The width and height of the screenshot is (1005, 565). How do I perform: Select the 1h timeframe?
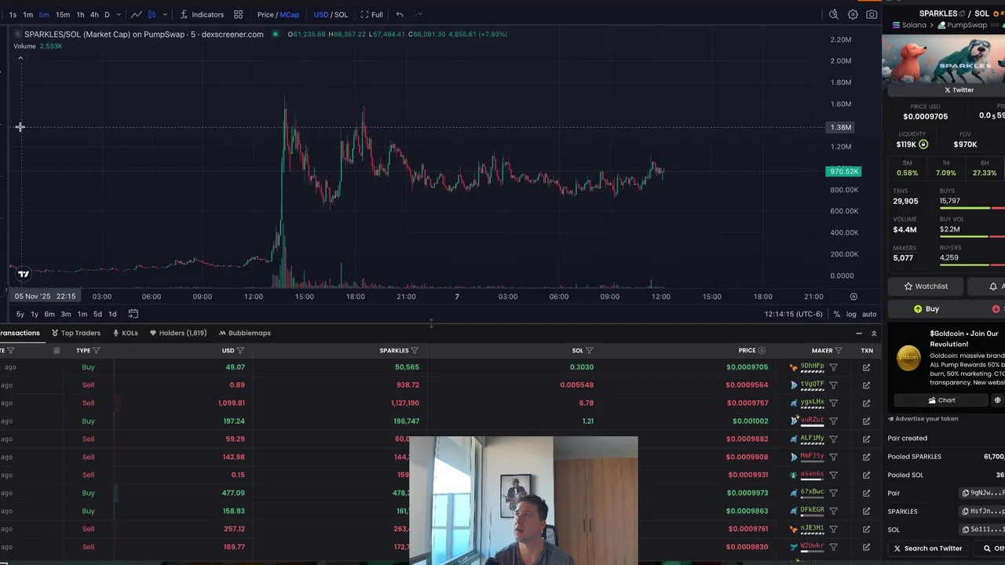click(80, 14)
